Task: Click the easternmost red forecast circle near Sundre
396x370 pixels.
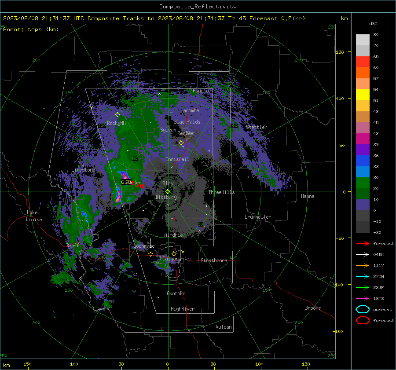Action: click(x=142, y=187)
